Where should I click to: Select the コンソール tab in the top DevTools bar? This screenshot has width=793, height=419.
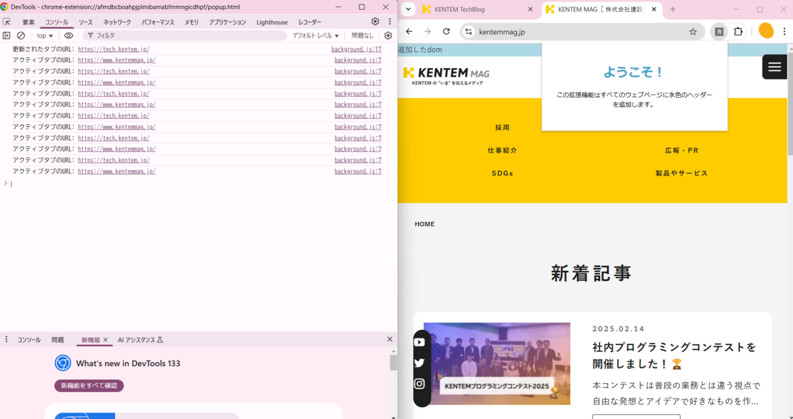57,22
